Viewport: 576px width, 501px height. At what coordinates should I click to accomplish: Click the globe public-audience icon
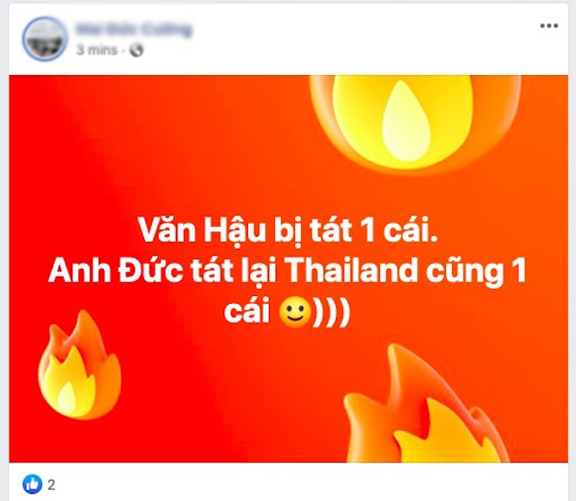136,51
